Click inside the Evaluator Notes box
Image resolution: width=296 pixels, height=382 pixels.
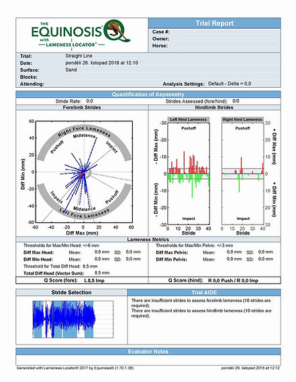click(x=148, y=360)
